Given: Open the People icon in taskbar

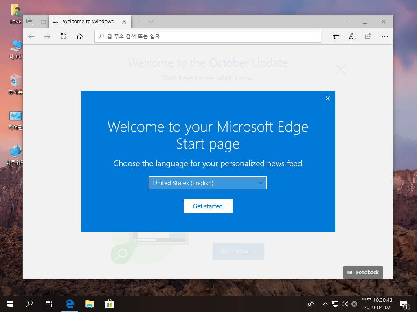Looking at the screenshot, I should click(310, 304).
